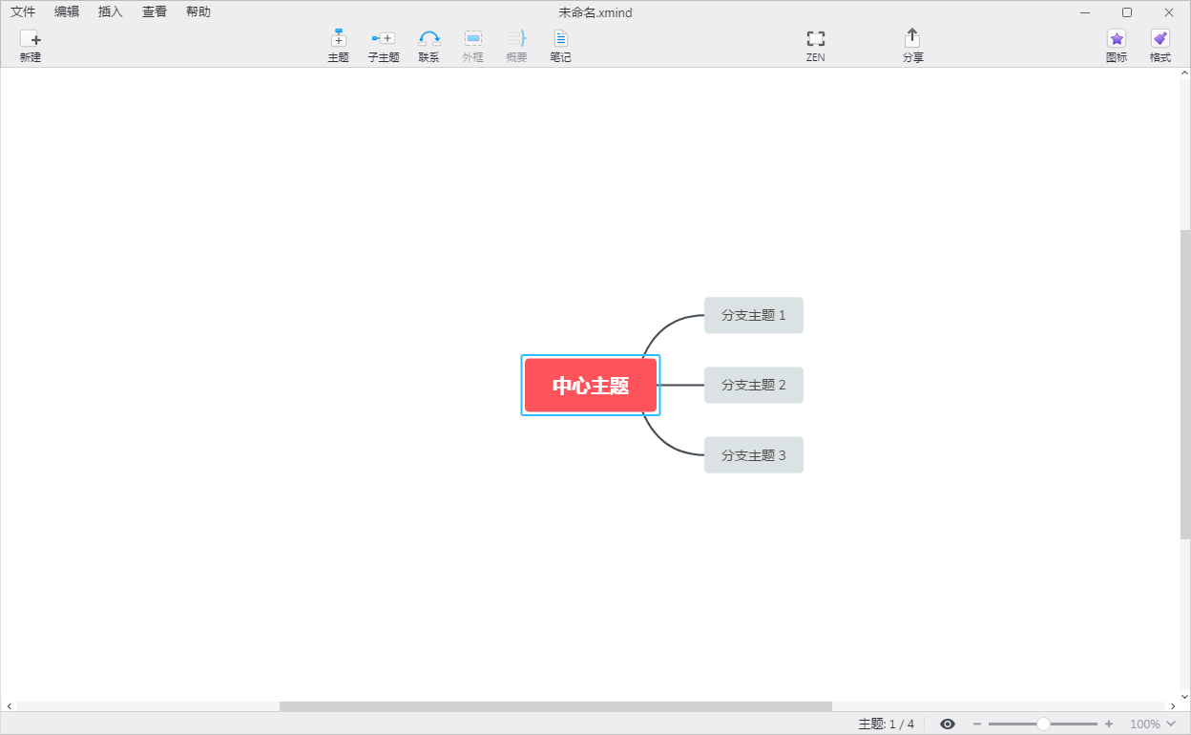Open the 帮助 menu

(198, 12)
